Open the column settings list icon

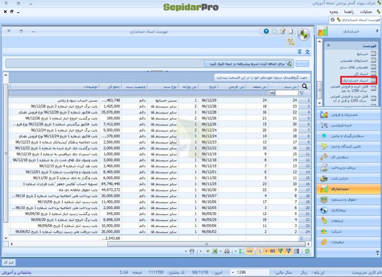(297, 251)
